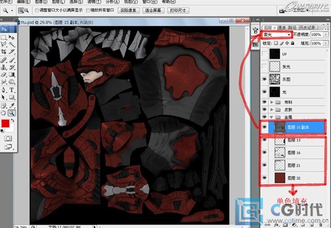331x228 pixels.
Task: Select the Zoom tool in toolbox
Action: (12, 113)
